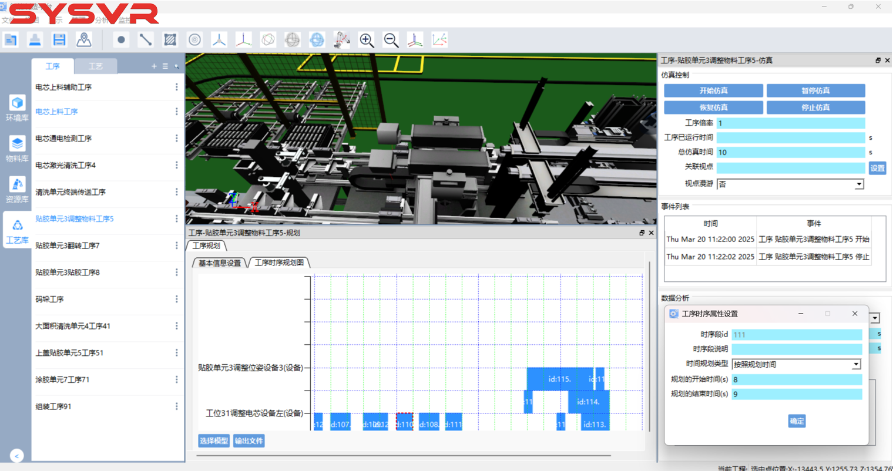Click the colored orbit rings icon
The image size is (893, 471).
click(268, 40)
